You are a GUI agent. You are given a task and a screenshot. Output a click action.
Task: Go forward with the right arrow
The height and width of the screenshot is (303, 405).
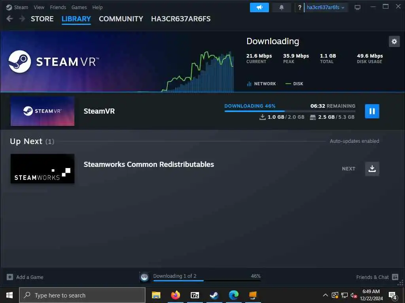coord(22,19)
